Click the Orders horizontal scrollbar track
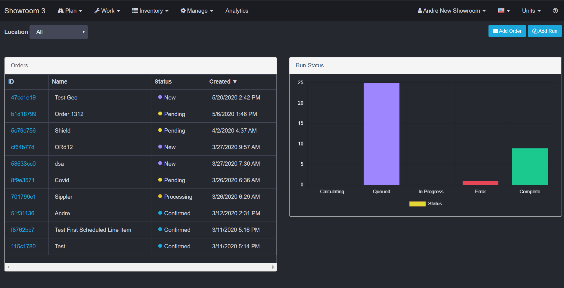 point(141,267)
